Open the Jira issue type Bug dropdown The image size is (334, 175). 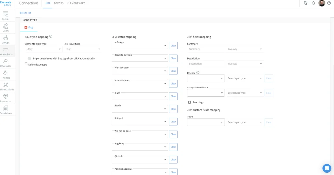83,49
